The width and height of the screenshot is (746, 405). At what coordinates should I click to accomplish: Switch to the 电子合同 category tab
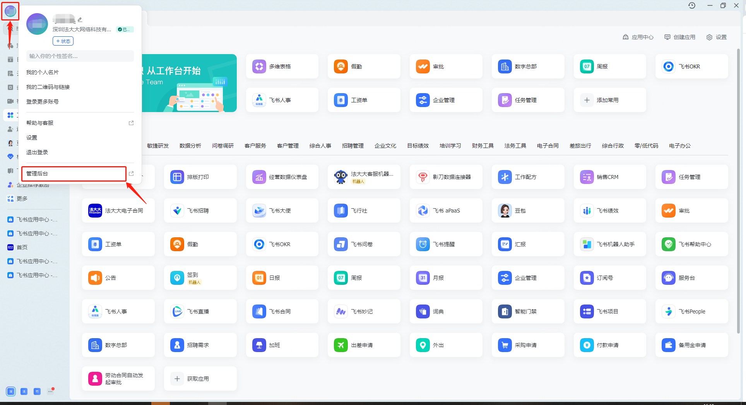pyautogui.click(x=548, y=146)
